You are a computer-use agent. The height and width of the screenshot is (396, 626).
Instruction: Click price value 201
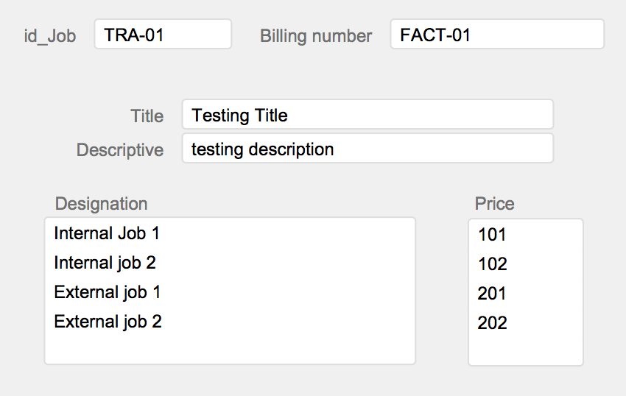click(x=492, y=294)
